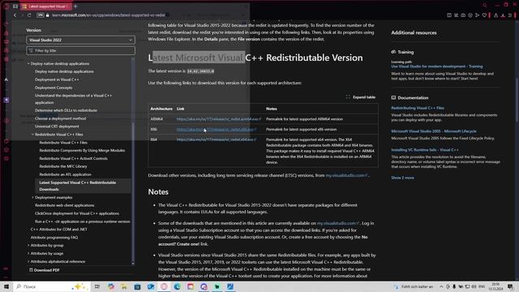Viewport: 519px width, 292px height.
Task: Open 'Redistribute Visual C++ ActiveX Controls' item
Action: (74, 158)
